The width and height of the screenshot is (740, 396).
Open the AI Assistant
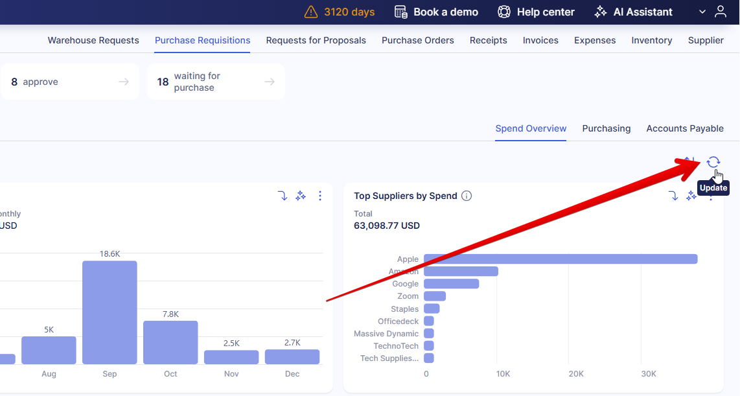pyautogui.click(x=633, y=12)
